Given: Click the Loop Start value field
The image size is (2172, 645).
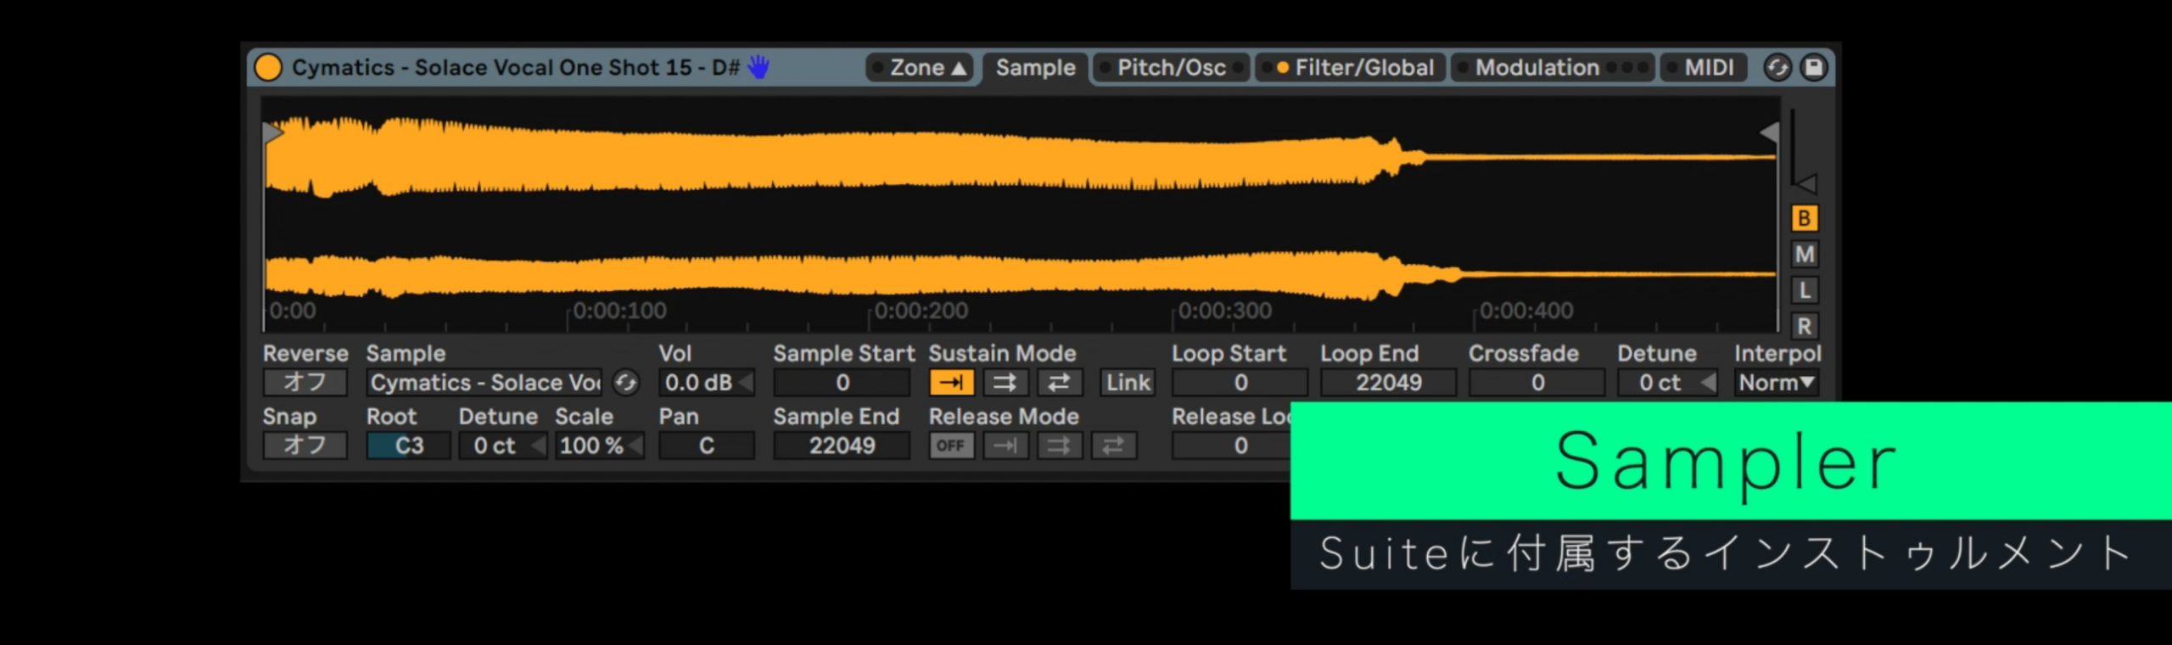Looking at the screenshot, I should pyautogui.click(x=1240, y=383).
